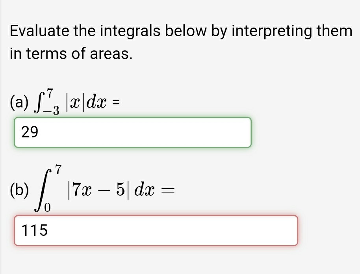Click the red-bordered answer field showing 115

(156, 231)
